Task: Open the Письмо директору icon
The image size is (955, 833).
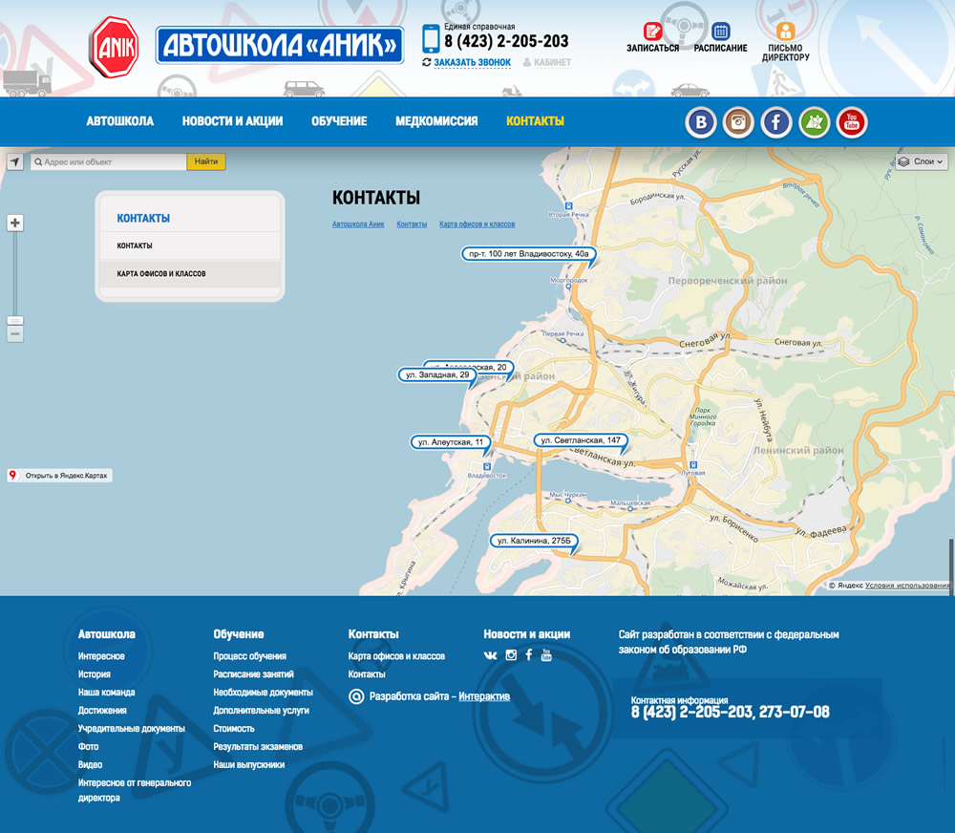Action: [785, 31]
